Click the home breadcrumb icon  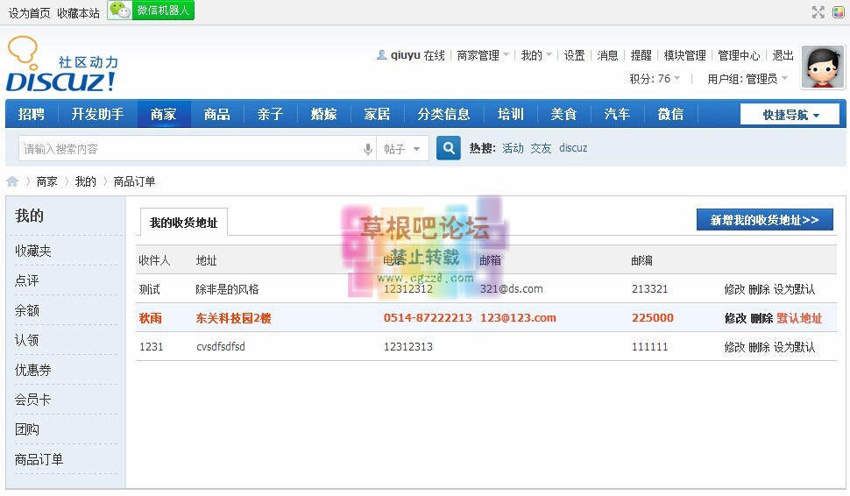coord(12,181)
